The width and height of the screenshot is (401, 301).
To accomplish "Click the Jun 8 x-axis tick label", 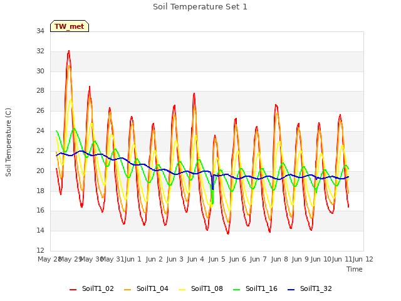I will (279, 259).
